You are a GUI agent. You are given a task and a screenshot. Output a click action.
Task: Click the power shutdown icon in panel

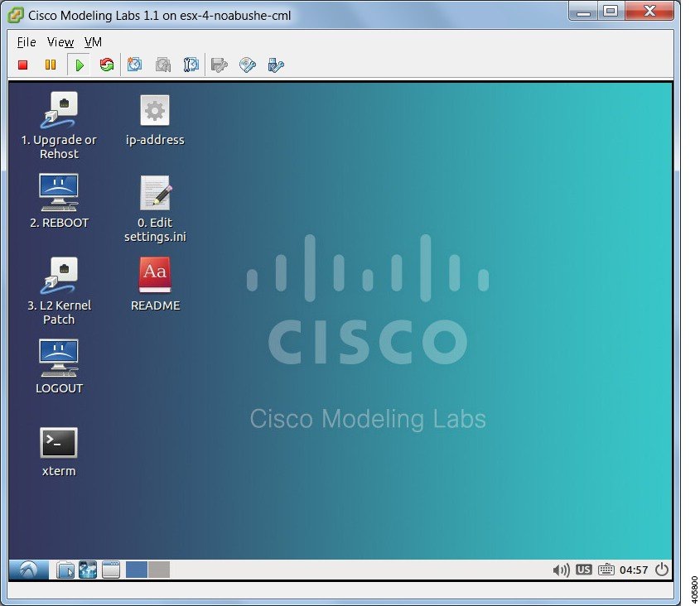[662, 570]
